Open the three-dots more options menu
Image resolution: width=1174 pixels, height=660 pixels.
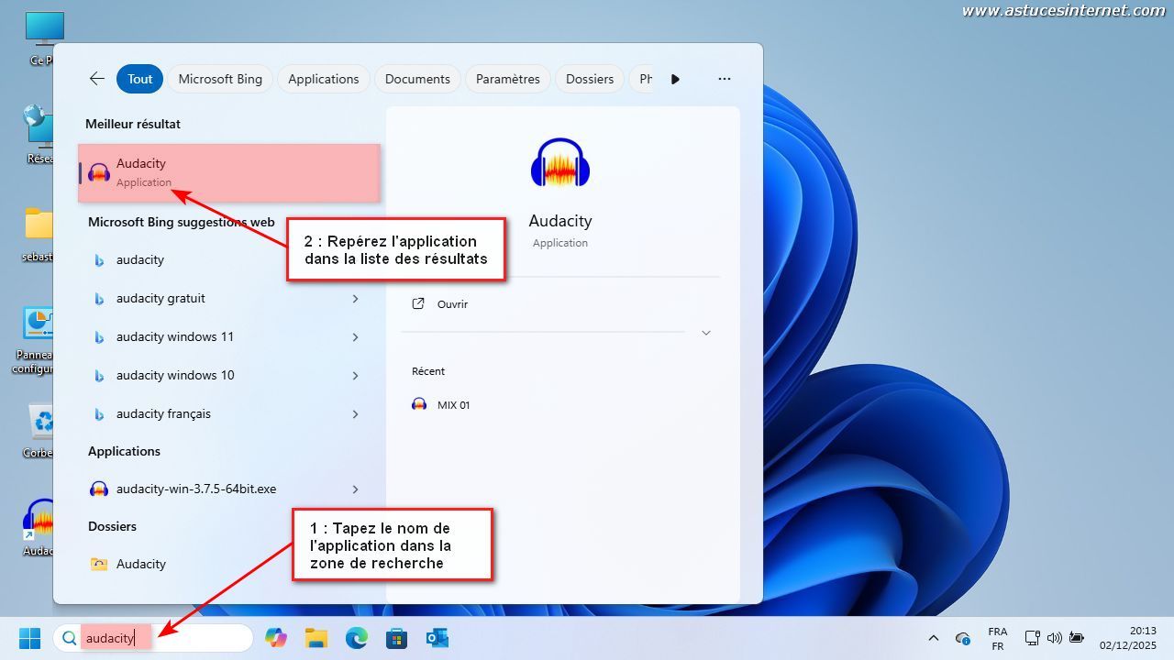coord(724,79)
